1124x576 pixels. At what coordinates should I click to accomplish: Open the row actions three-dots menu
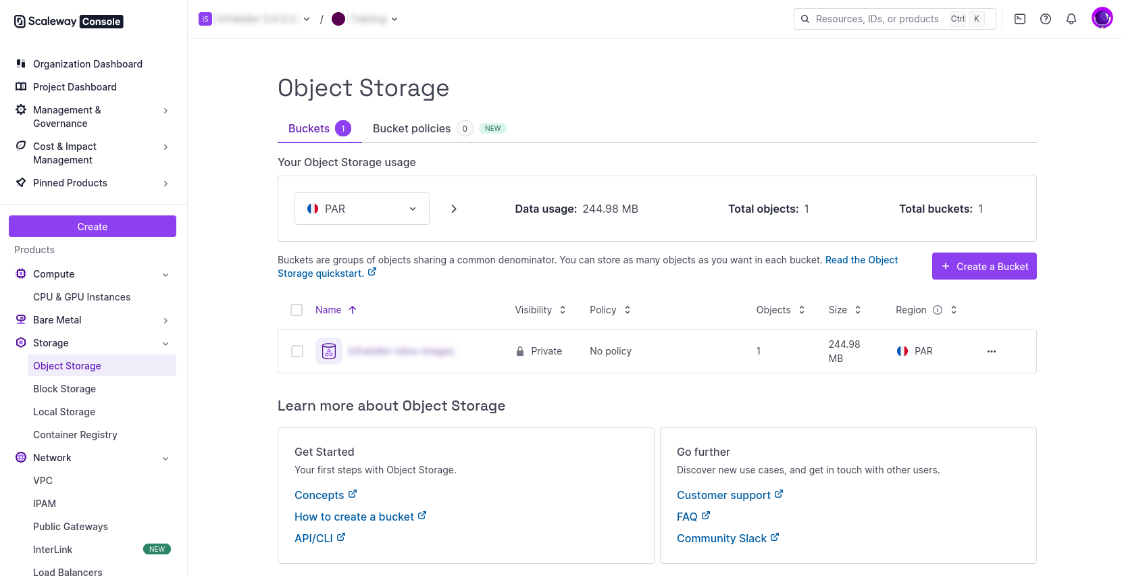[x=992, y=351]
